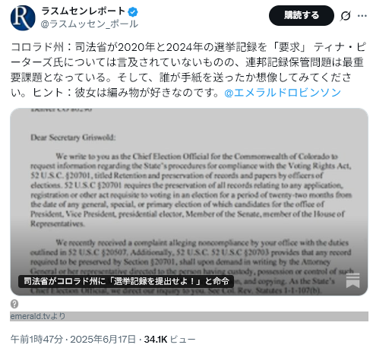
Task: Click the 司法省がコロラド州に caption overlay
Action: pyautogui.click(x=126, y=281)
